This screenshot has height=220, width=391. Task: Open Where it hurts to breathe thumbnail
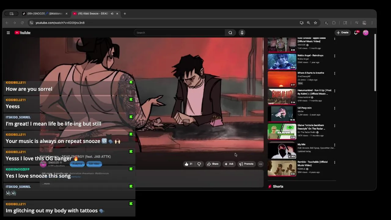pos(282,79)
